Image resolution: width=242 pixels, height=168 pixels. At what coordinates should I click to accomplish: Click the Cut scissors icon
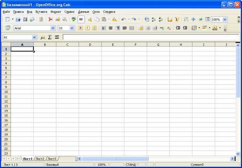pos(90,19)
